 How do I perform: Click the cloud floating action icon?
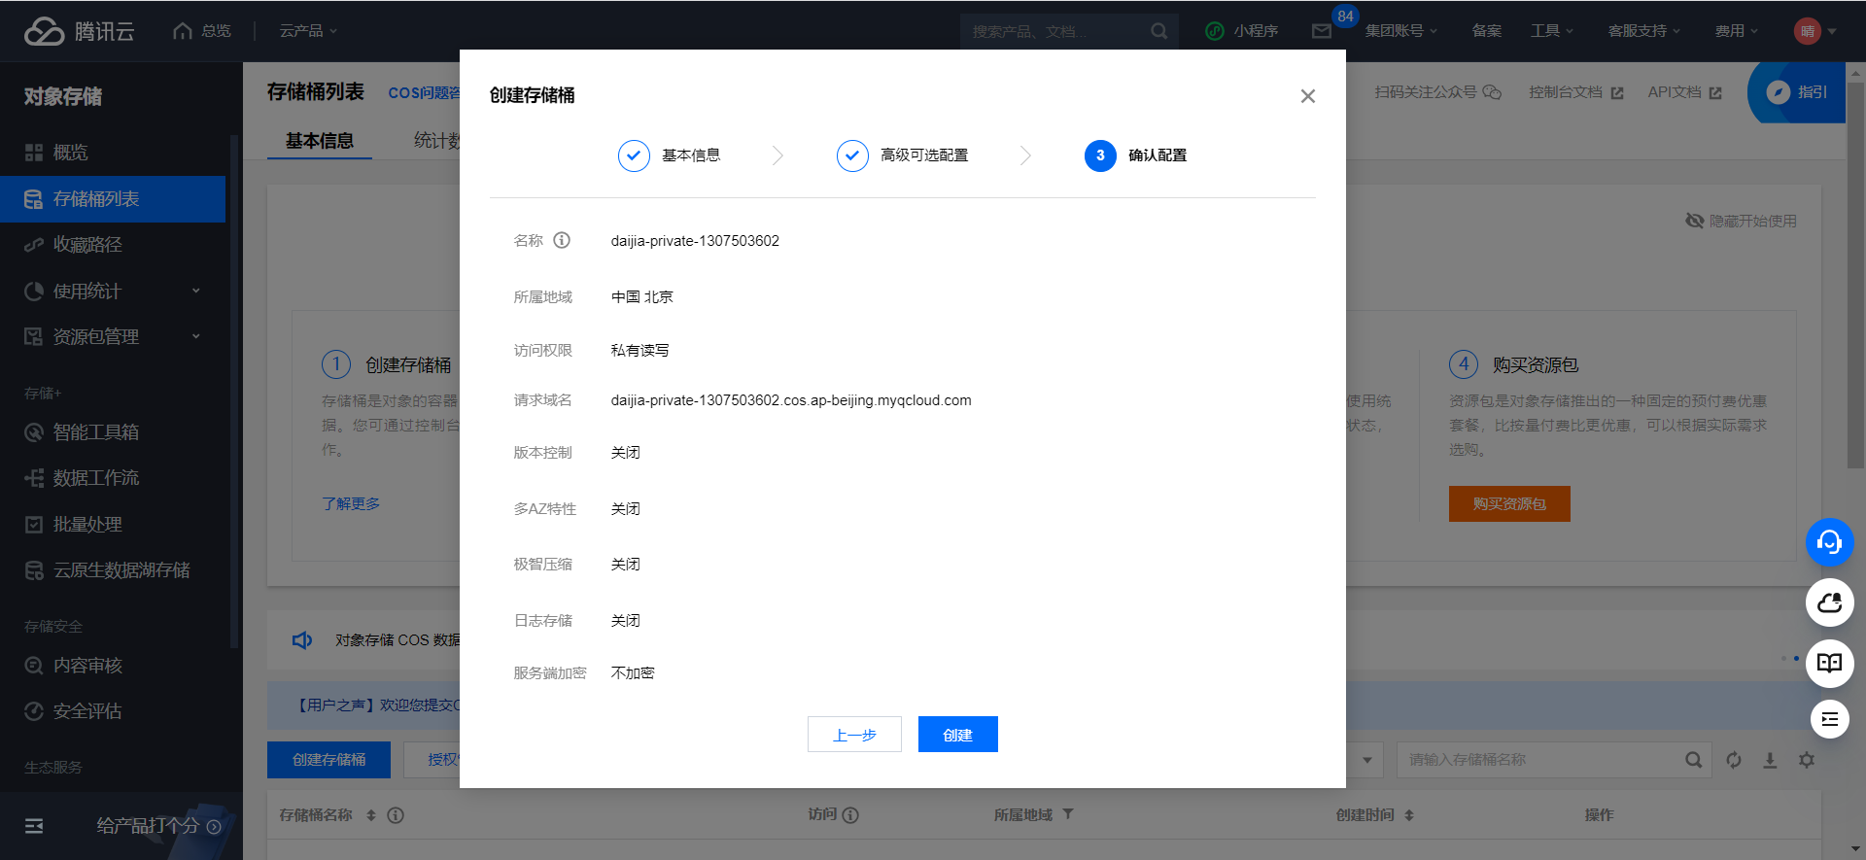pyautogui.click(x=1829, y=602)
